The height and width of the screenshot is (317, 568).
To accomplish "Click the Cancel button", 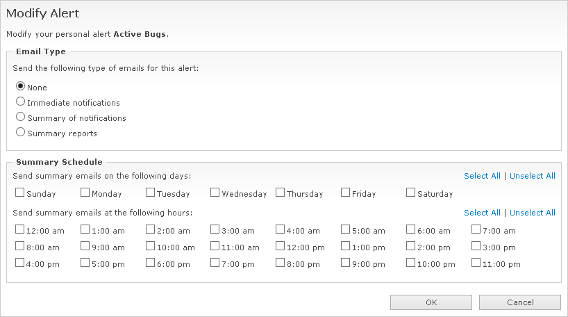I will pyautogui.click(x=519, y=302).
